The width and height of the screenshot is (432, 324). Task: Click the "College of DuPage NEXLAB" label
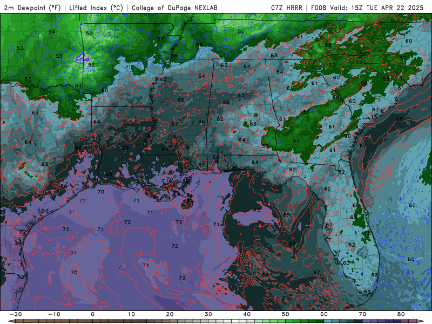click(x=174, y=8)
